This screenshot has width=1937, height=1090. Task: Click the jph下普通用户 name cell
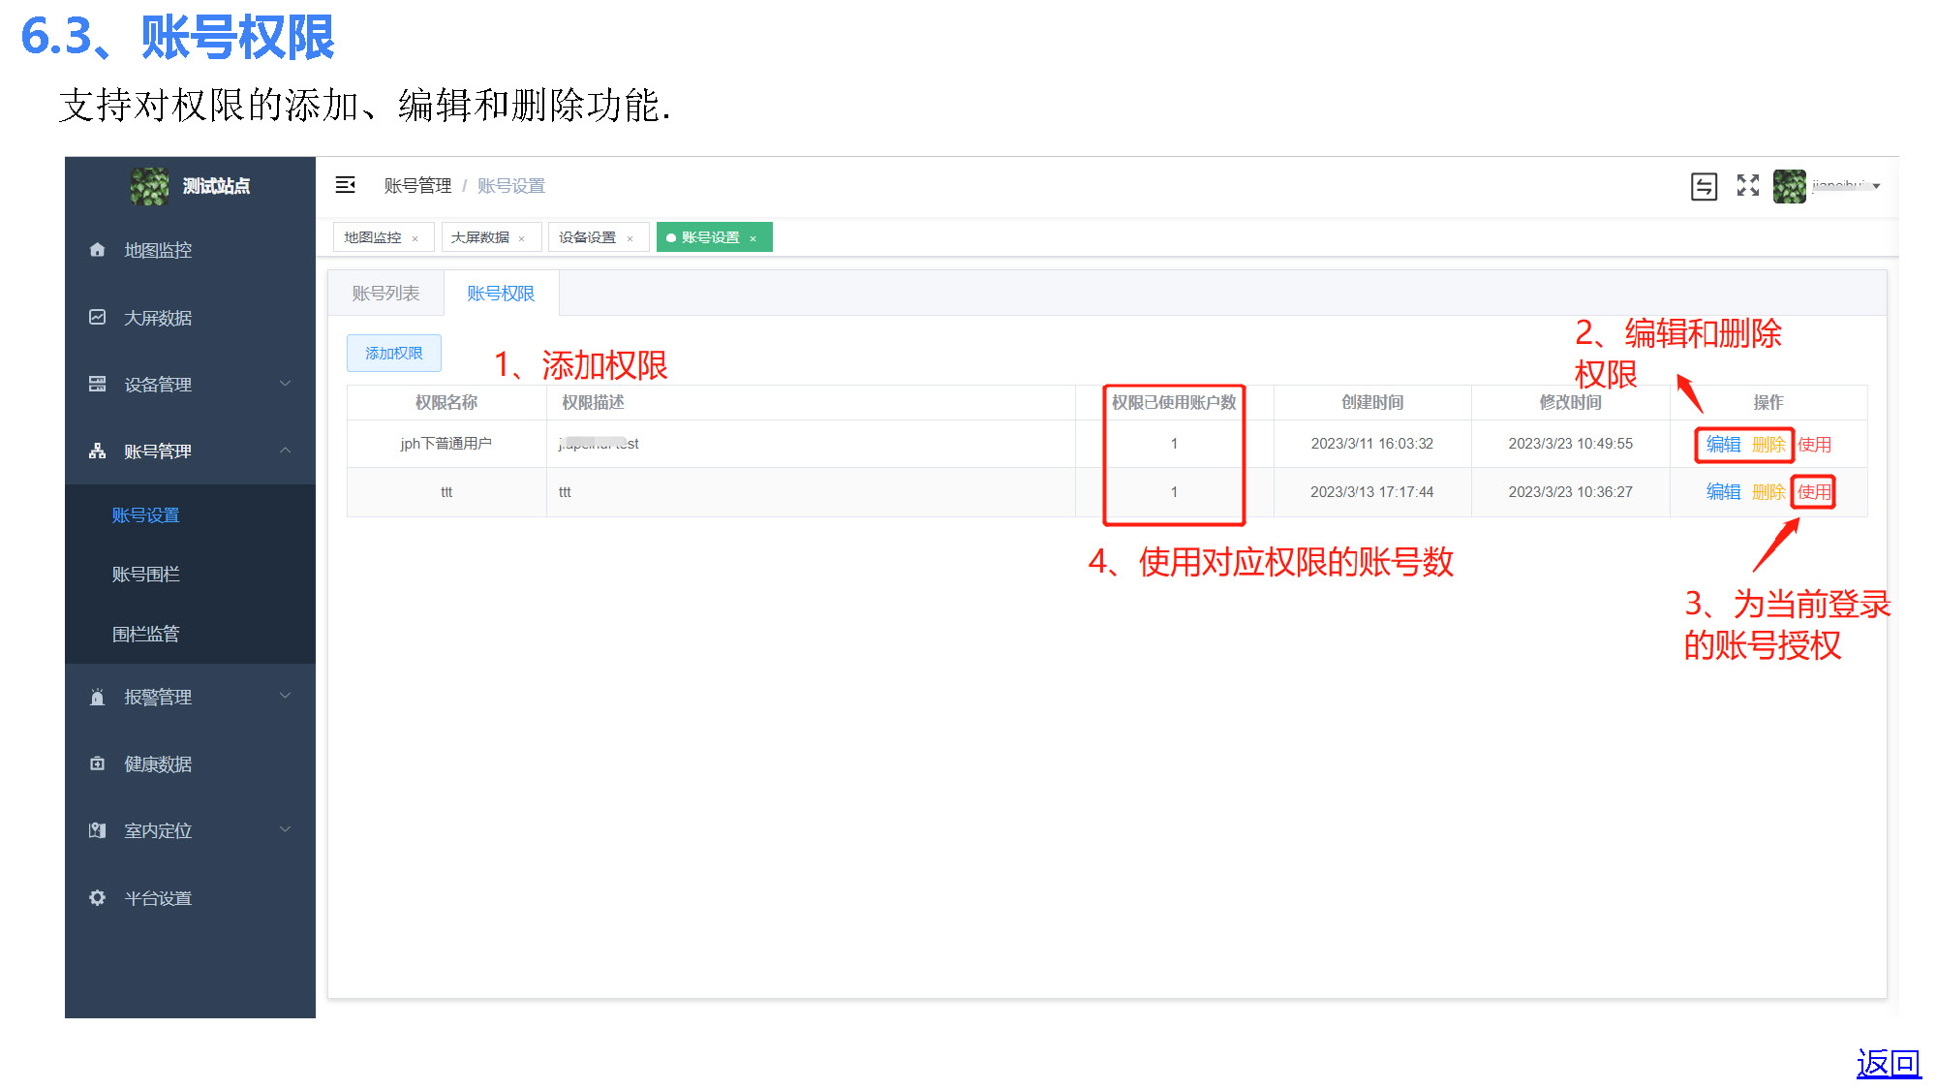(446, 444)
